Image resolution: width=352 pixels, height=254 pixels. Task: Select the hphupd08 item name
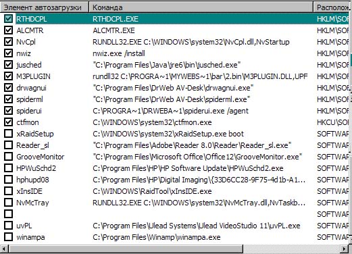[32, 180]
